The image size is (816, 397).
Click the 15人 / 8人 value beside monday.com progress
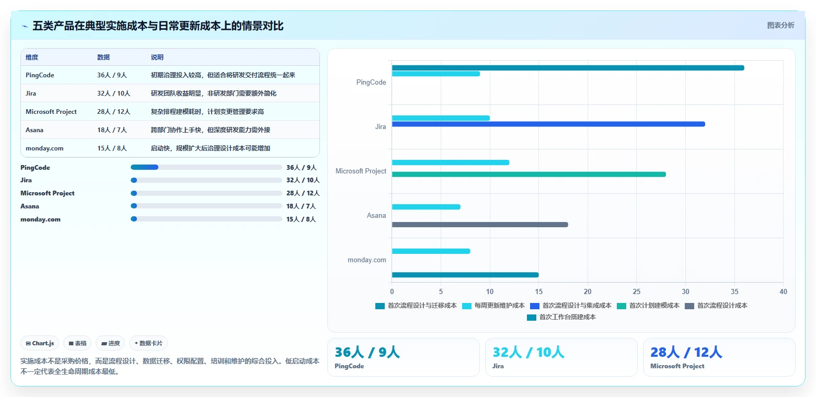point(301,219)
